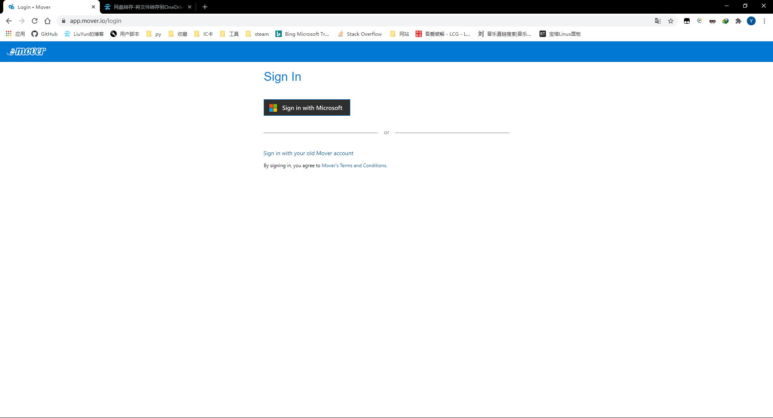Viewport: 773px width, 418px height.
Task: Open LiuYun的博客 bookmark
Action: click(84, 34)
